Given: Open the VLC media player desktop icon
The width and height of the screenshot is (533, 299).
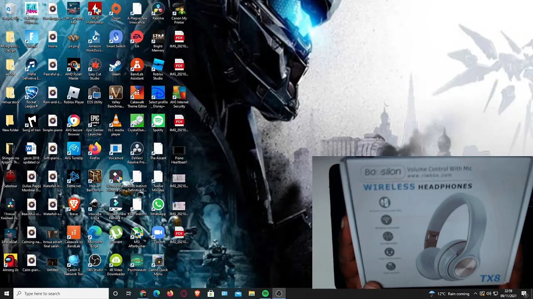Looking at the screenshot, I should pos(116,125).
